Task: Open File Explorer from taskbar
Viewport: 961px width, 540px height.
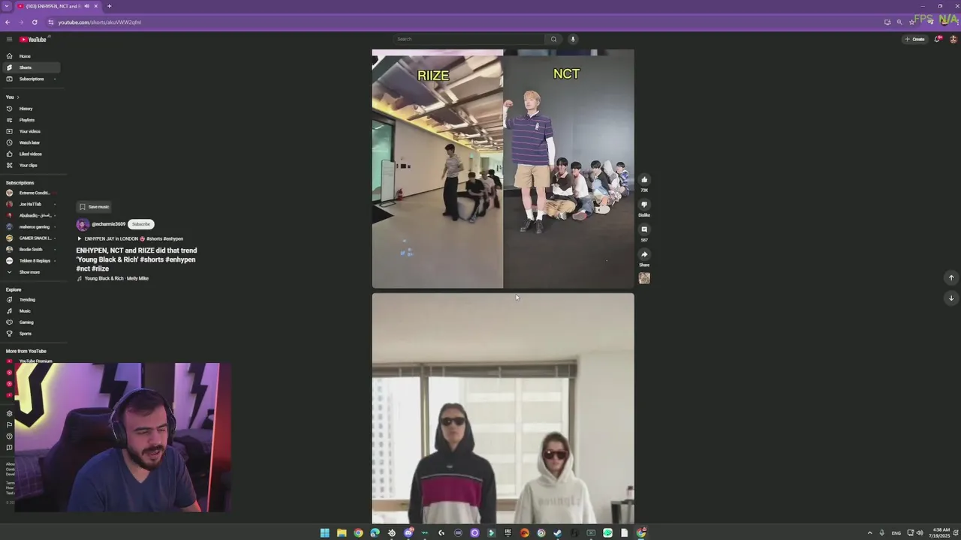Action: tap(342, 533)
